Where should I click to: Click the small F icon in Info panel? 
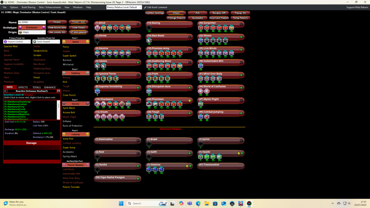pyautogui.click(x=5, y=91)
